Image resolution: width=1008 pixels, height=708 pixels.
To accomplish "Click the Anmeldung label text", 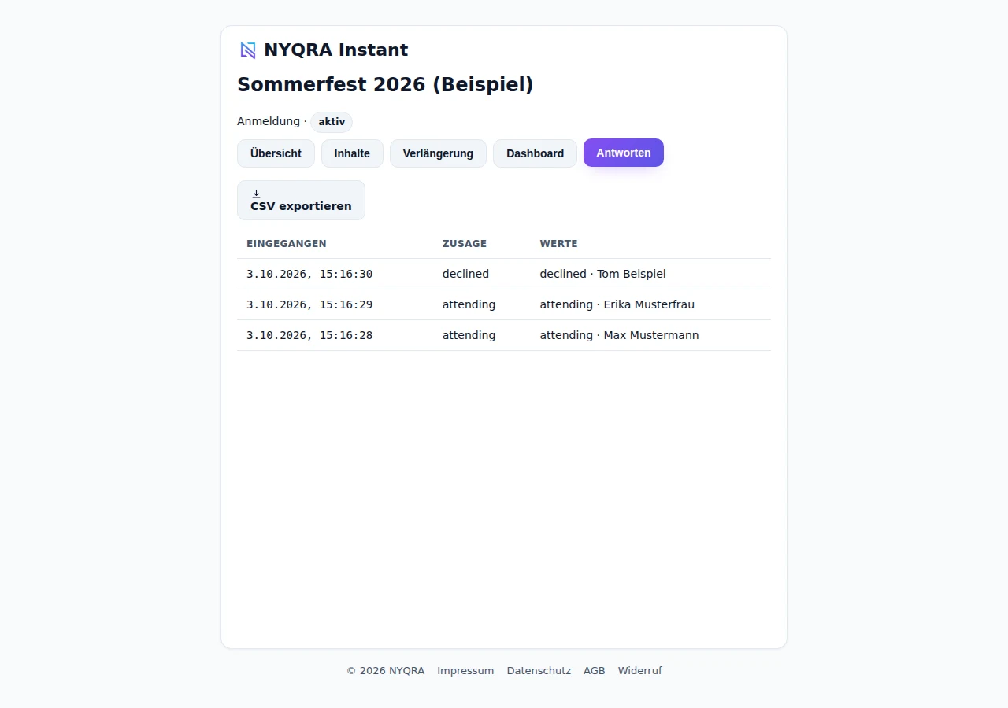I will (x=269, y=121).
